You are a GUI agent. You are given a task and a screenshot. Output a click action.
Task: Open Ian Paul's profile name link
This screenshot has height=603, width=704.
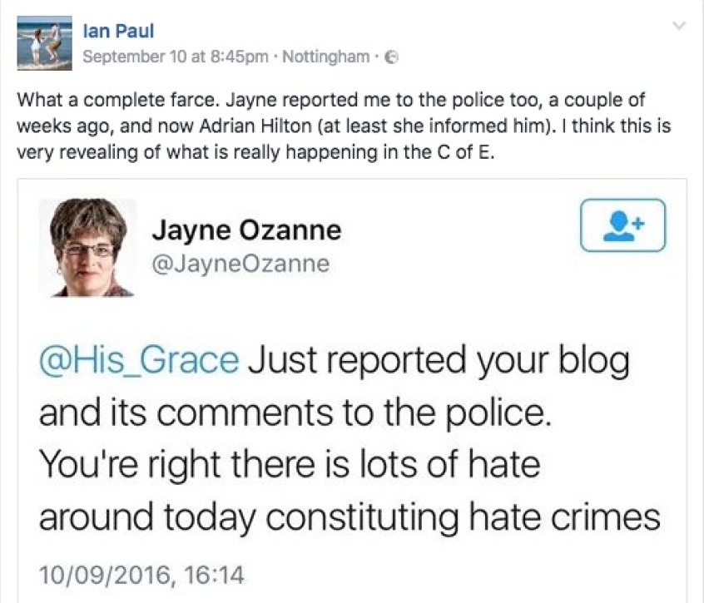(x=119, y=32)
